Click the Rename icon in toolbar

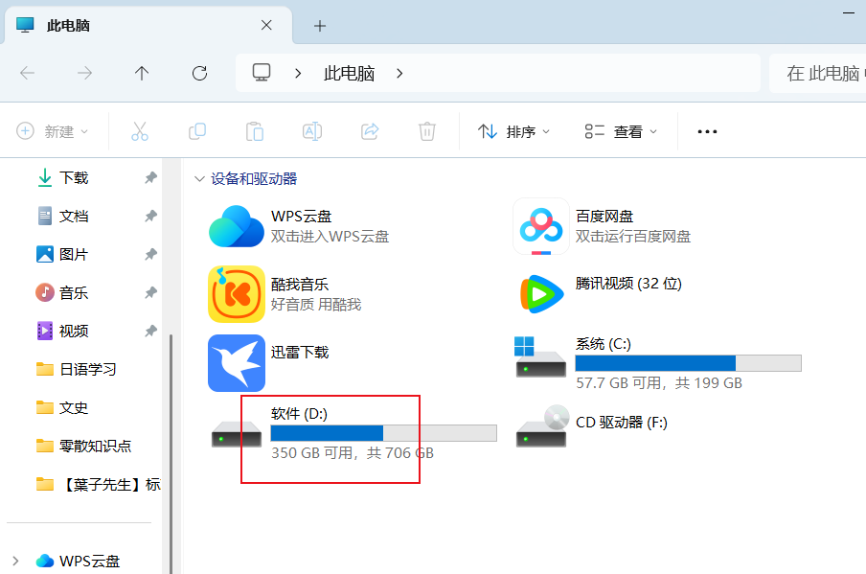(x=312, y=131)
